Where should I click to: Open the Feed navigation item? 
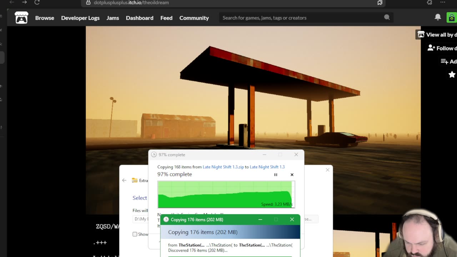[x=166, y=18]
